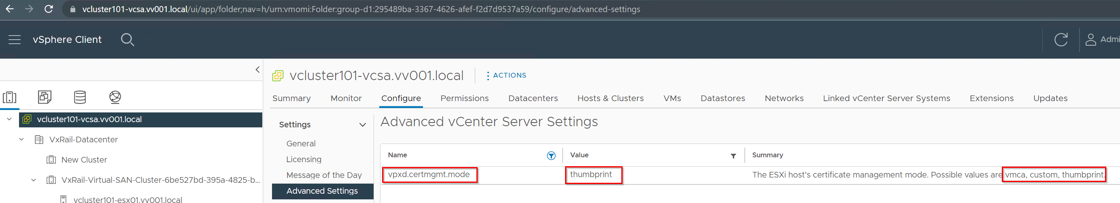Click the vSphere search magnifier icon

pyautogui.click(x=128, y=40)
